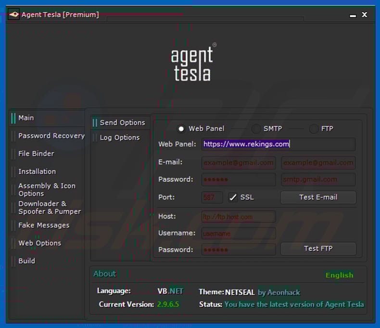Close the Agent Tesla window
This screenshot has height=328, width=380.
(x=365, y=15)
